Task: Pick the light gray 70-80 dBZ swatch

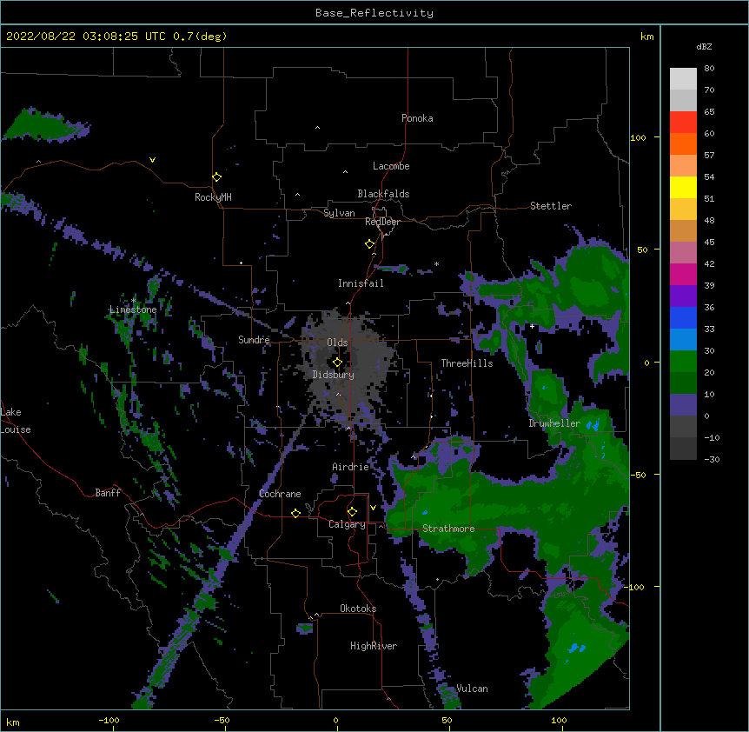Action: coord(683,79)
